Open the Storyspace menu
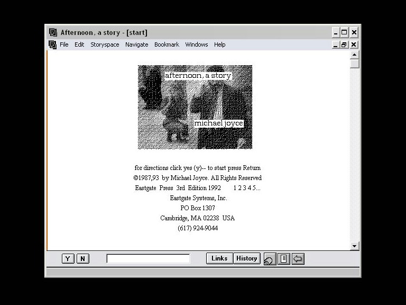Viewport: 406px width, 305px height. click(x=105, y=44)
